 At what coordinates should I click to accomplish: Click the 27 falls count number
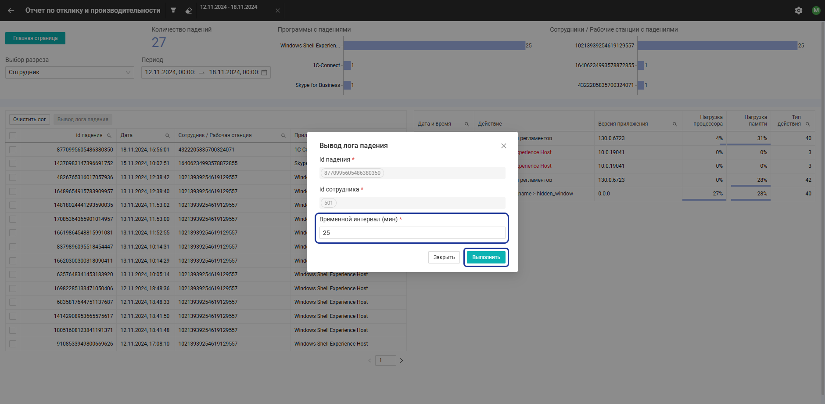(159, 43)
